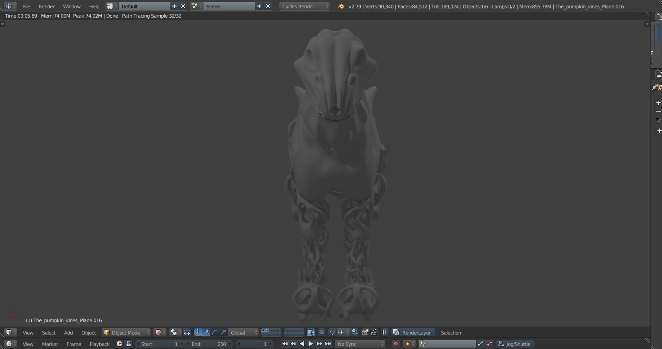Toggle automatic keyframe recording button

(x=396, y=344)
